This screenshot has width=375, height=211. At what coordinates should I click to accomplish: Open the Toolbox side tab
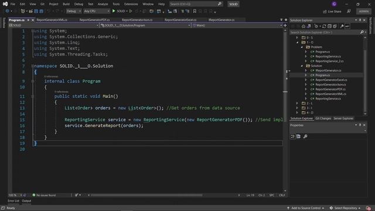pos(4,23)
